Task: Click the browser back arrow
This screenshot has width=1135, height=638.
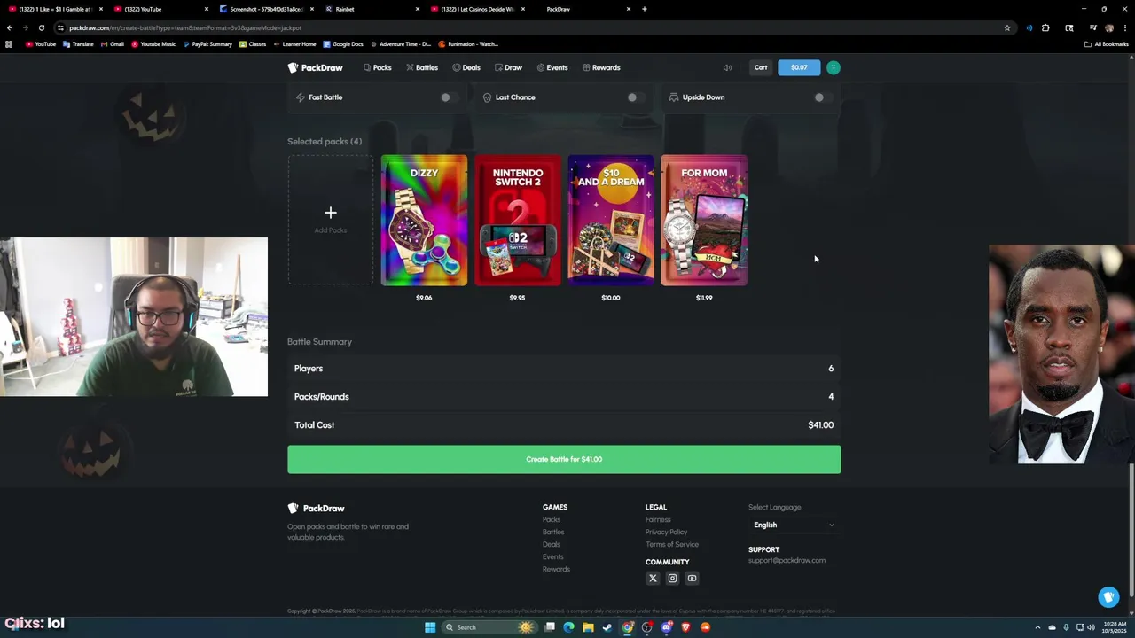Action: point(10,27)
